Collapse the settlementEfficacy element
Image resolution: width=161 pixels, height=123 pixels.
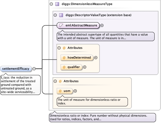[34, 69]
